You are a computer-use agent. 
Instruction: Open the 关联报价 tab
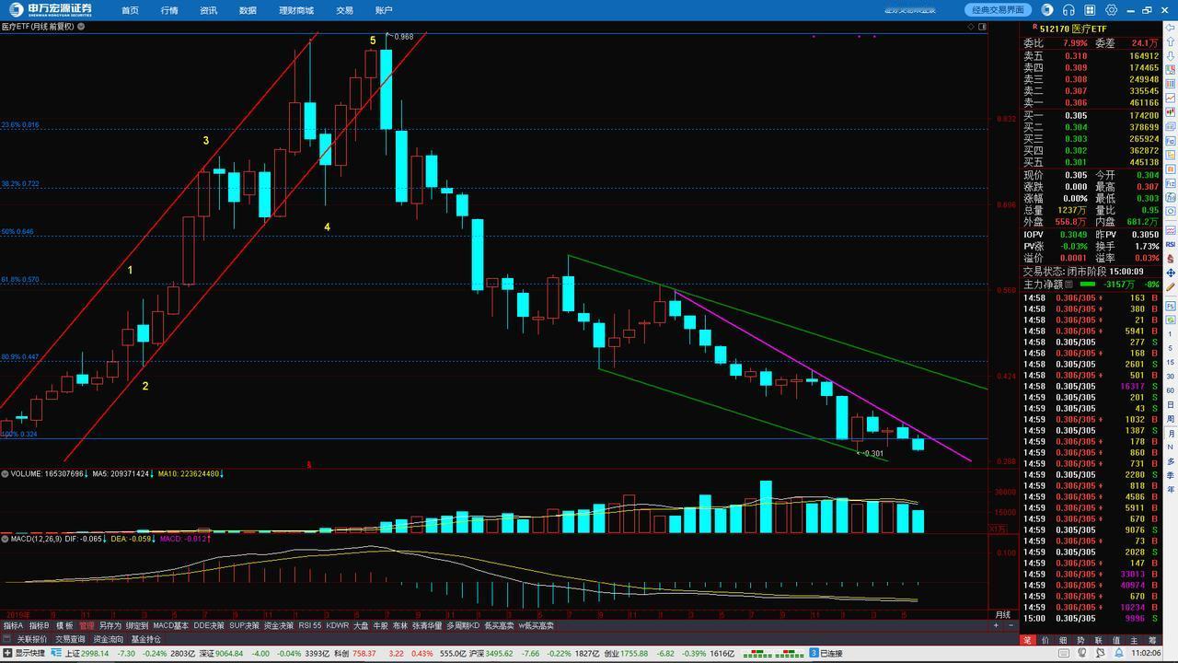(x=32, y=638)
